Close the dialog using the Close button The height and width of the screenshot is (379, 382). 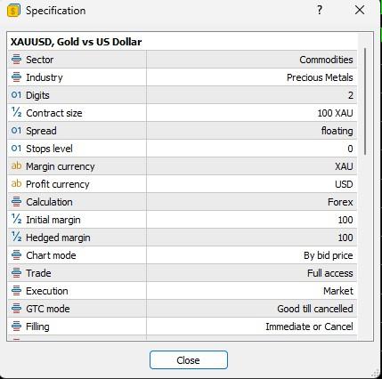point(189,360)
